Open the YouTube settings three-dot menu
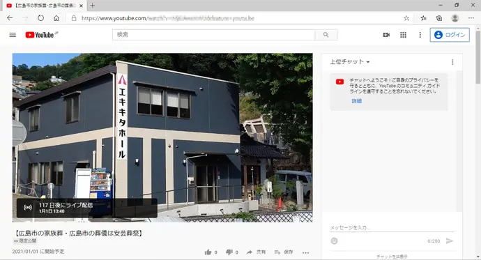Image resolution: width=481 pixels, height=260 pixels. coord(420,35)
